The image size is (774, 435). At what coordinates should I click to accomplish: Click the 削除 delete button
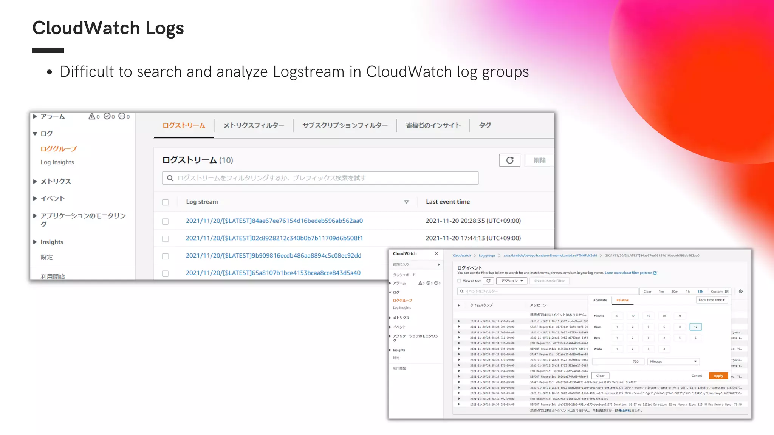[540, 160]
